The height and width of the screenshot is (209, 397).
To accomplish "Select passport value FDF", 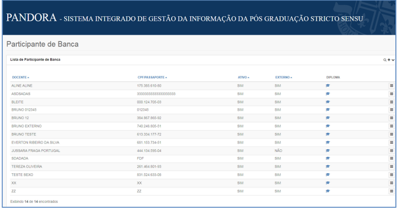I will click(141, 159).
